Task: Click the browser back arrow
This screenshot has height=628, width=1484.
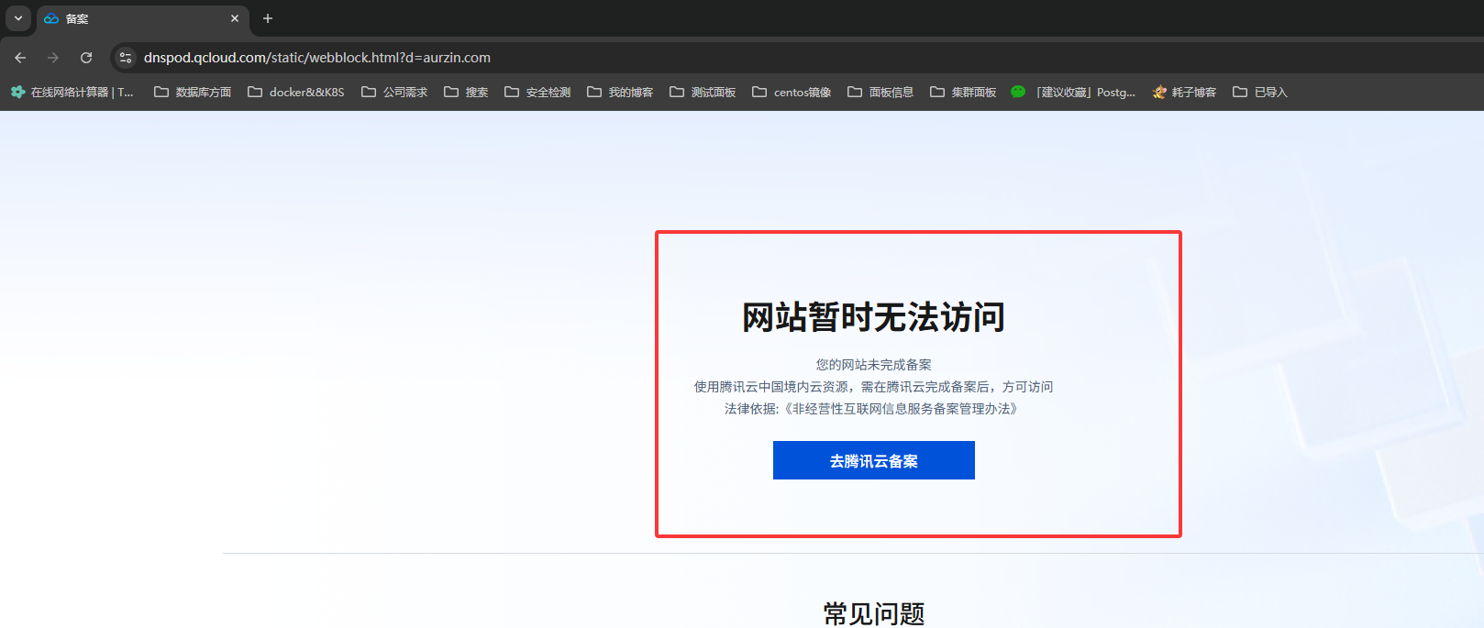Action: (20, 58)
